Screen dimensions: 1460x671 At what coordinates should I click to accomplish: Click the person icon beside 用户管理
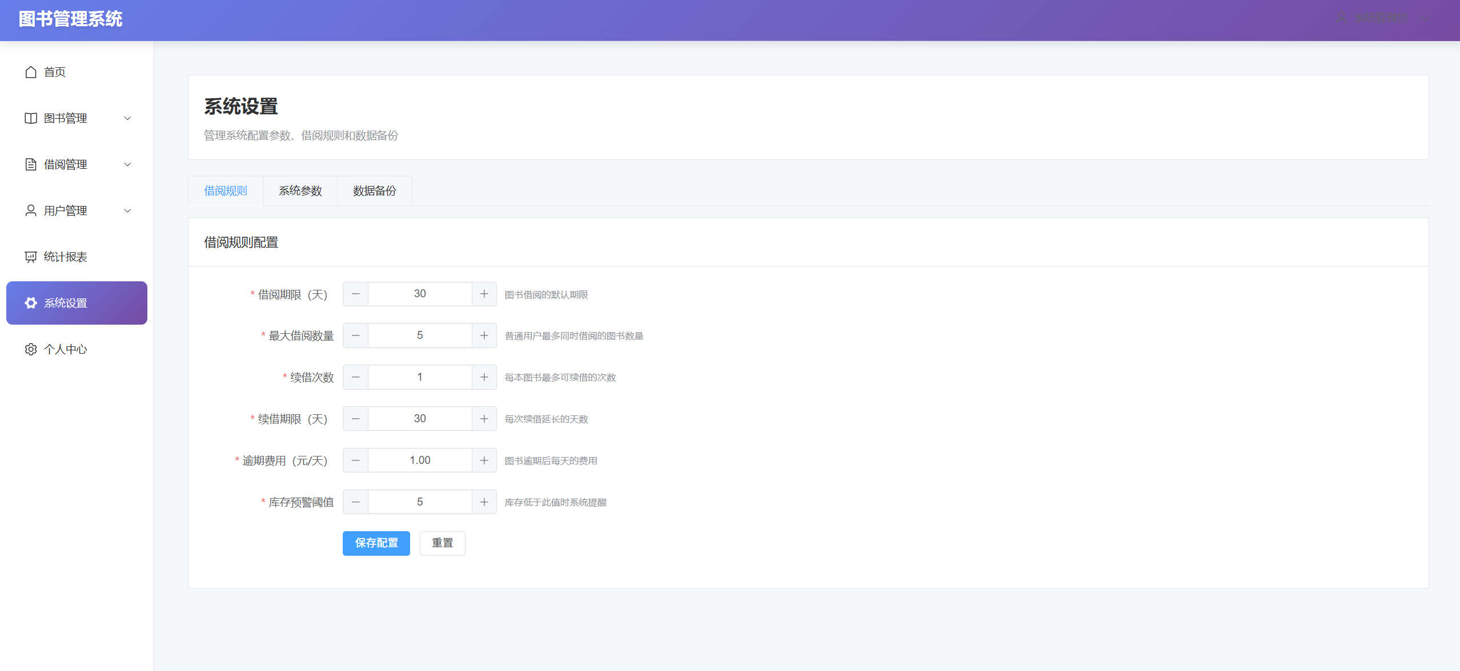[x=31, y=211]
